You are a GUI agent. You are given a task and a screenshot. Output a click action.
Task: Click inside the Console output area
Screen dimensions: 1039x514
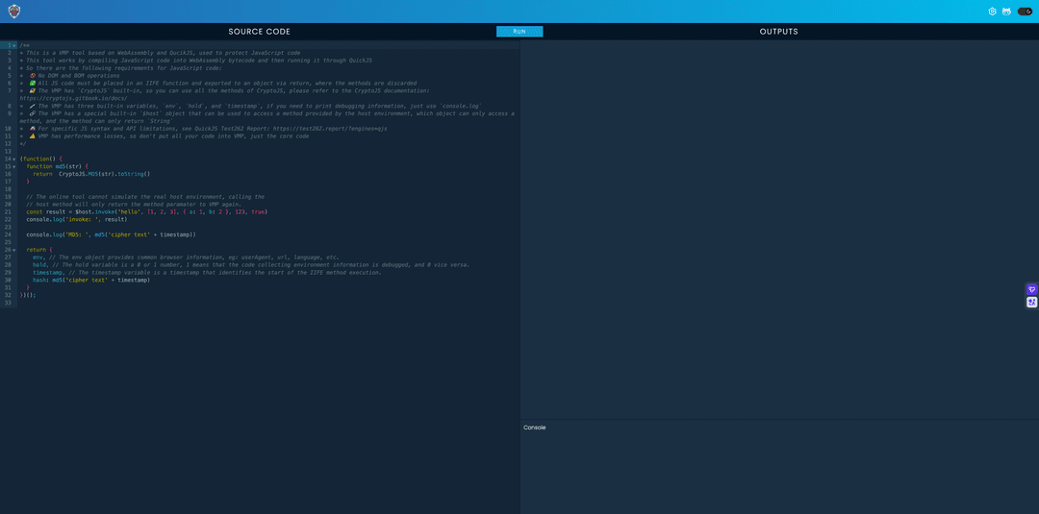click(779, 471)
